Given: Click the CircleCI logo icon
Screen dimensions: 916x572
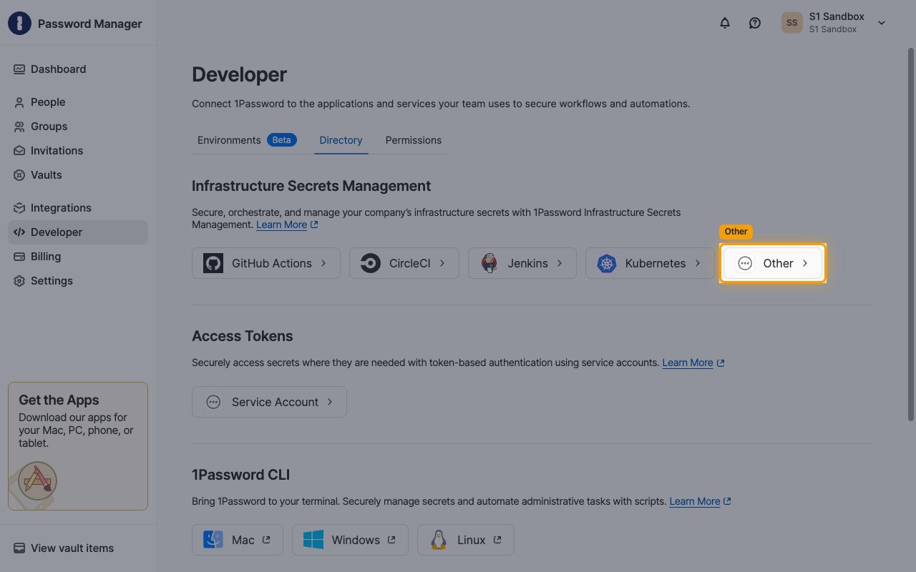Looking at the screenshot, I should point(371,263).
